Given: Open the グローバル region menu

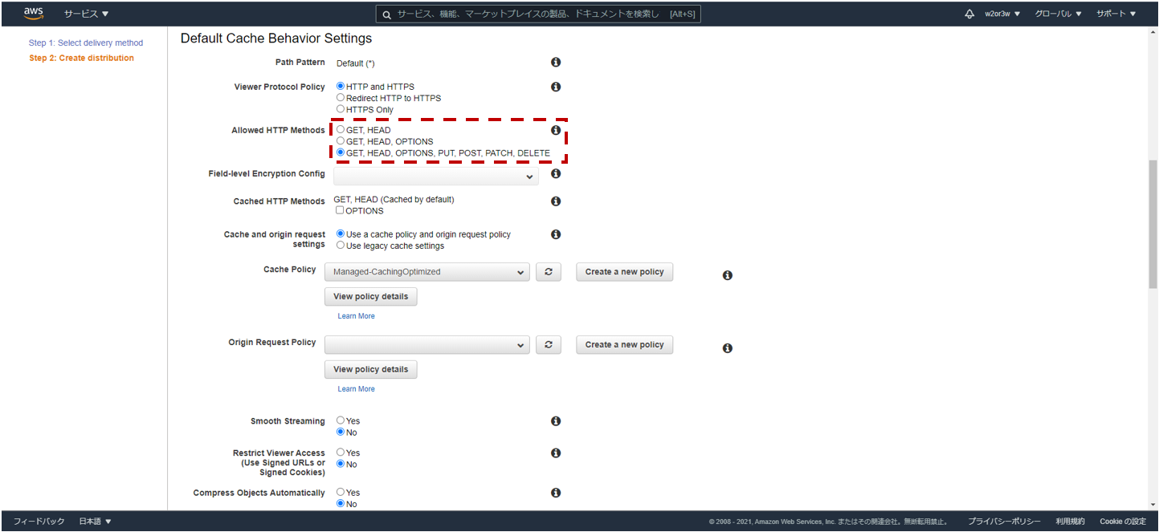Looking at the screenshot, I should [x=1059, y=14].
